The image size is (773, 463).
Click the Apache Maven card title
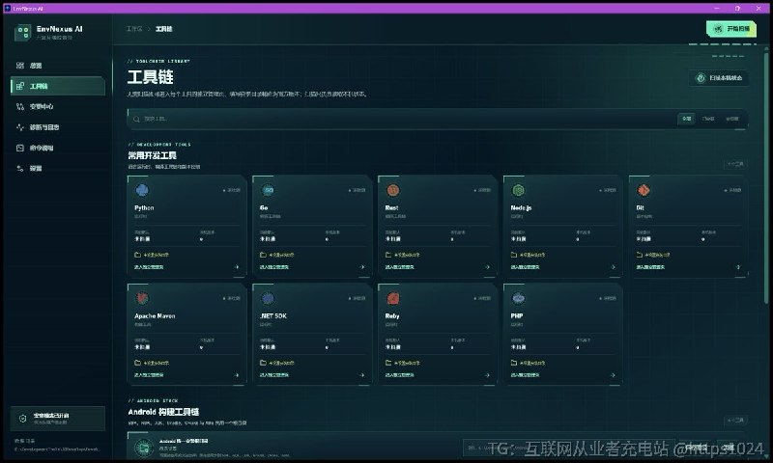pyautogui.click(x=155, y=315)
